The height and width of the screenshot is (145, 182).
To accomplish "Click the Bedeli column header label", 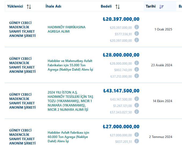I will 106,6.
